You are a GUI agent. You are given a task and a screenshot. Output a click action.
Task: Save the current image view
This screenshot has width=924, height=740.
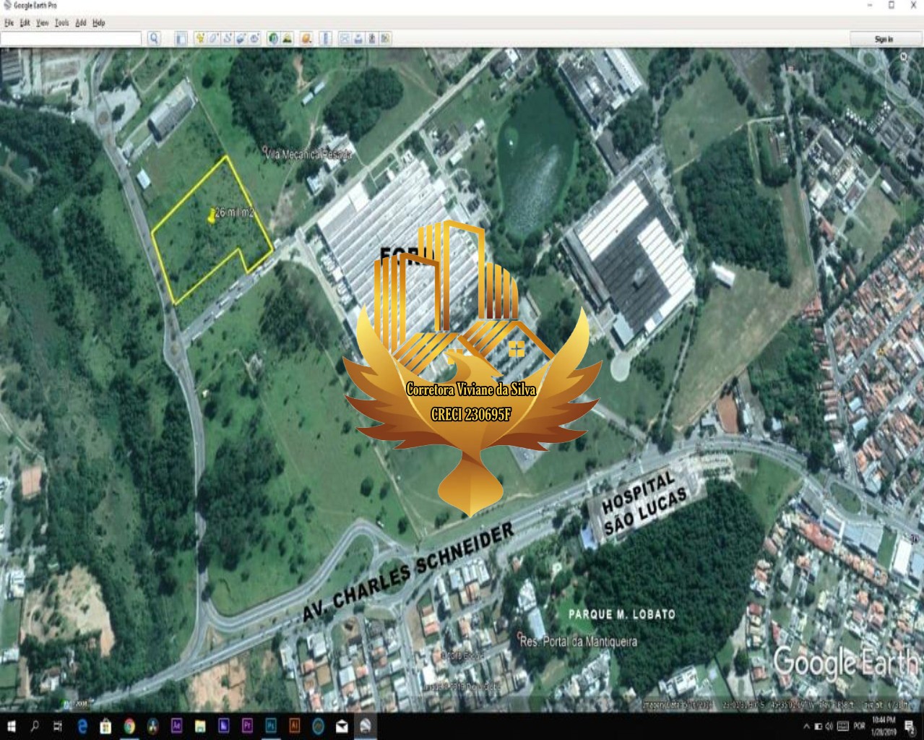coord(372,40)
